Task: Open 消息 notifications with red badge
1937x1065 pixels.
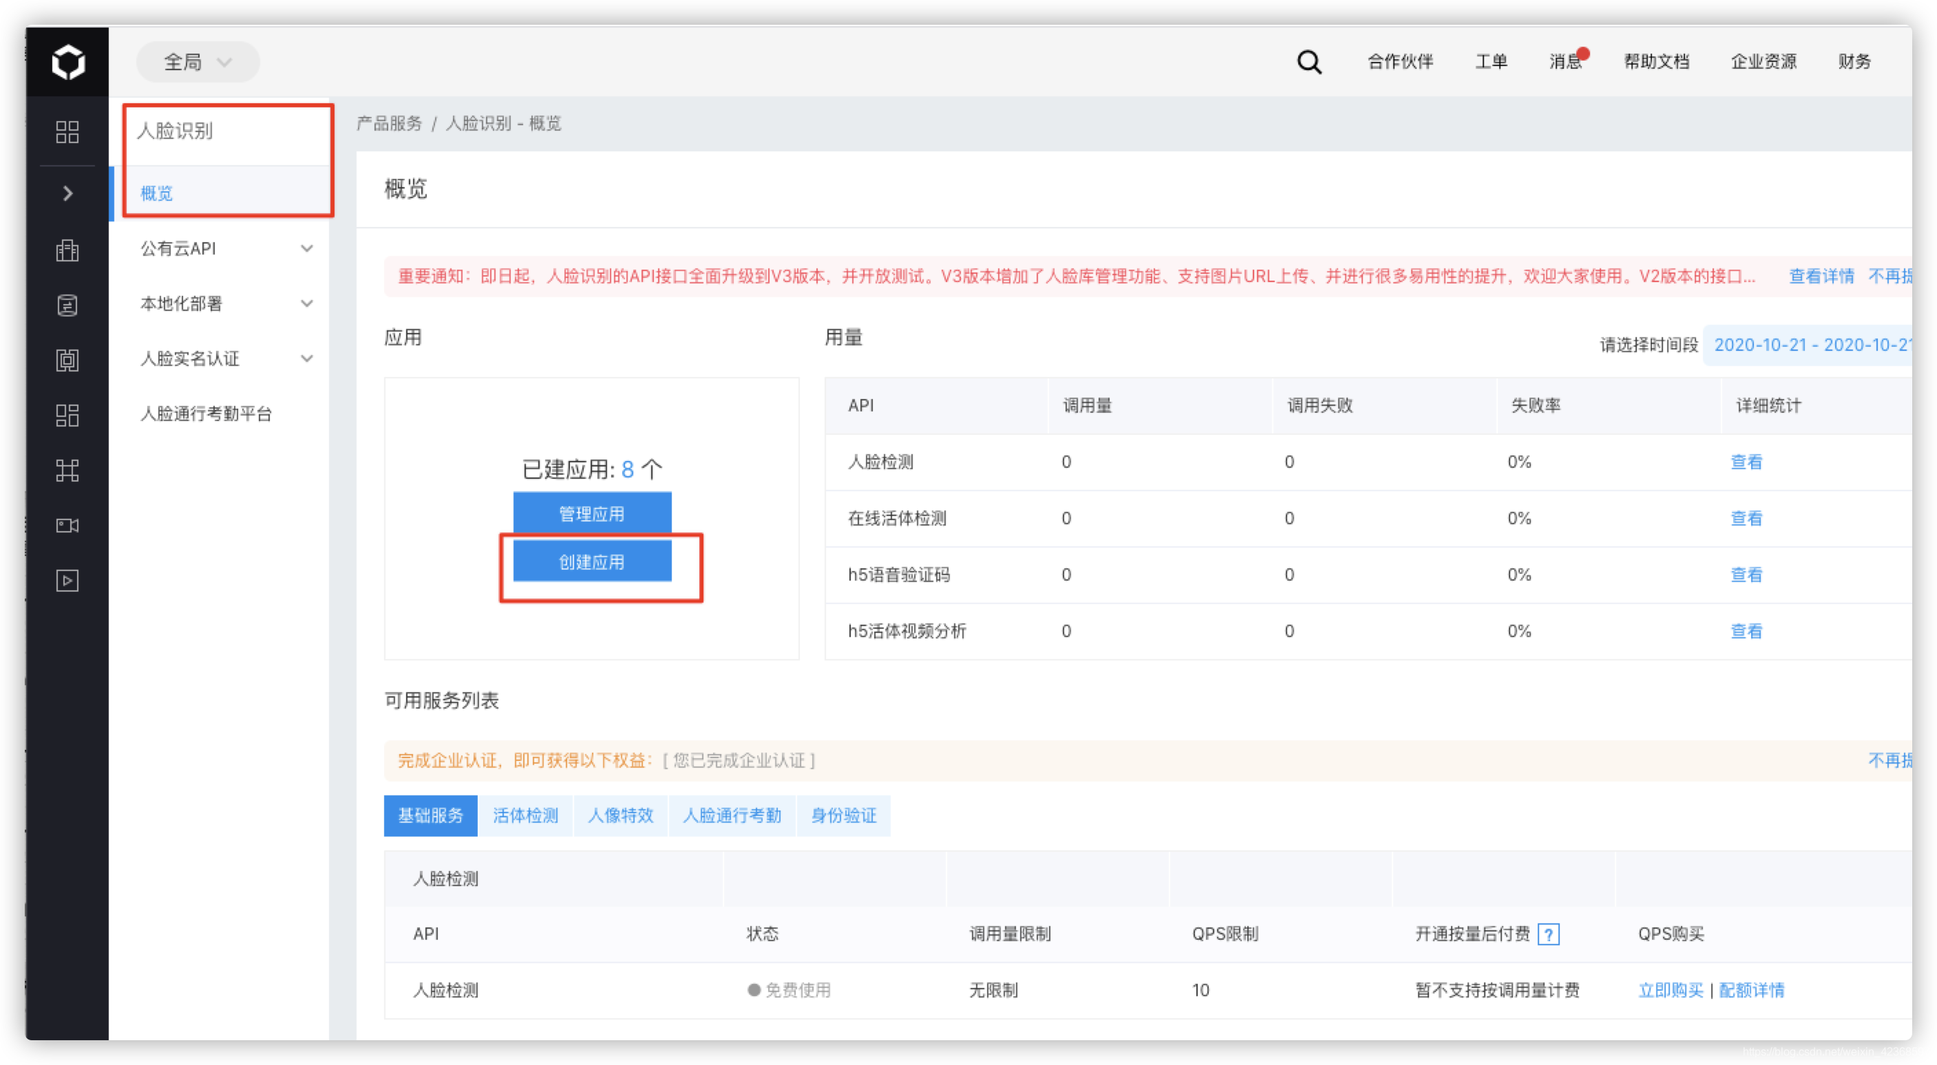Action: pyautogui.click(x=1566, y=63)
